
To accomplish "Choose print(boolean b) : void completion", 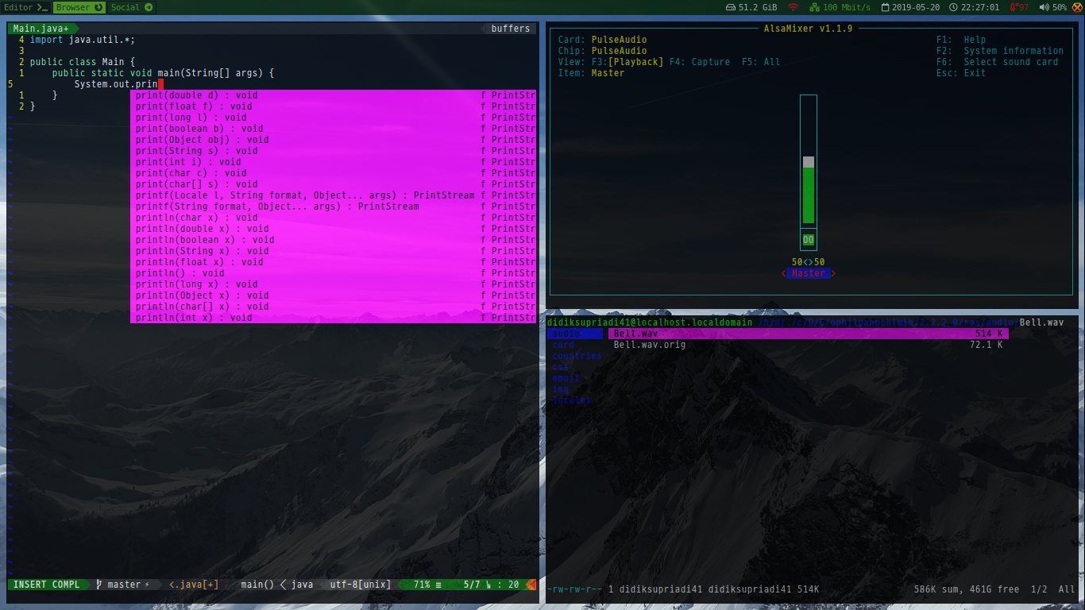I will point(334,129).
